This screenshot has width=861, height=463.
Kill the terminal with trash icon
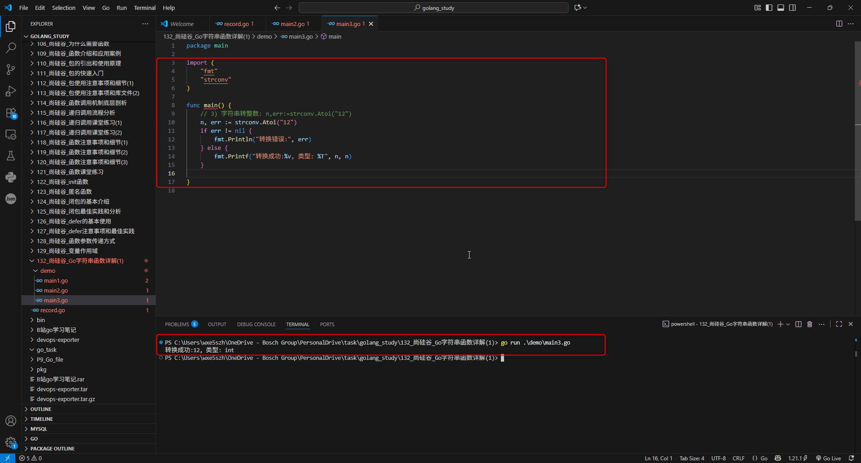pos(810,324)
